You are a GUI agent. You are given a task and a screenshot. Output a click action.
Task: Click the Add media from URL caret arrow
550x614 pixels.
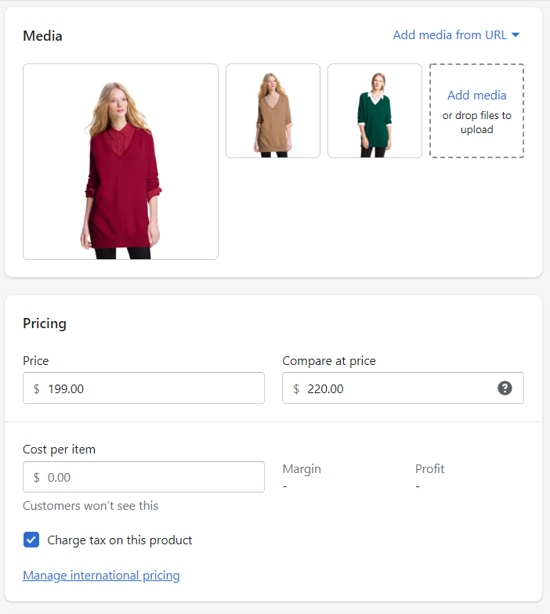[x=516, y=34]
